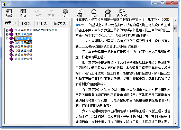The height and width of the screenshot is (130, 181).
Task: Click book icon beside 总说明
Action: (x=12, y=30)
